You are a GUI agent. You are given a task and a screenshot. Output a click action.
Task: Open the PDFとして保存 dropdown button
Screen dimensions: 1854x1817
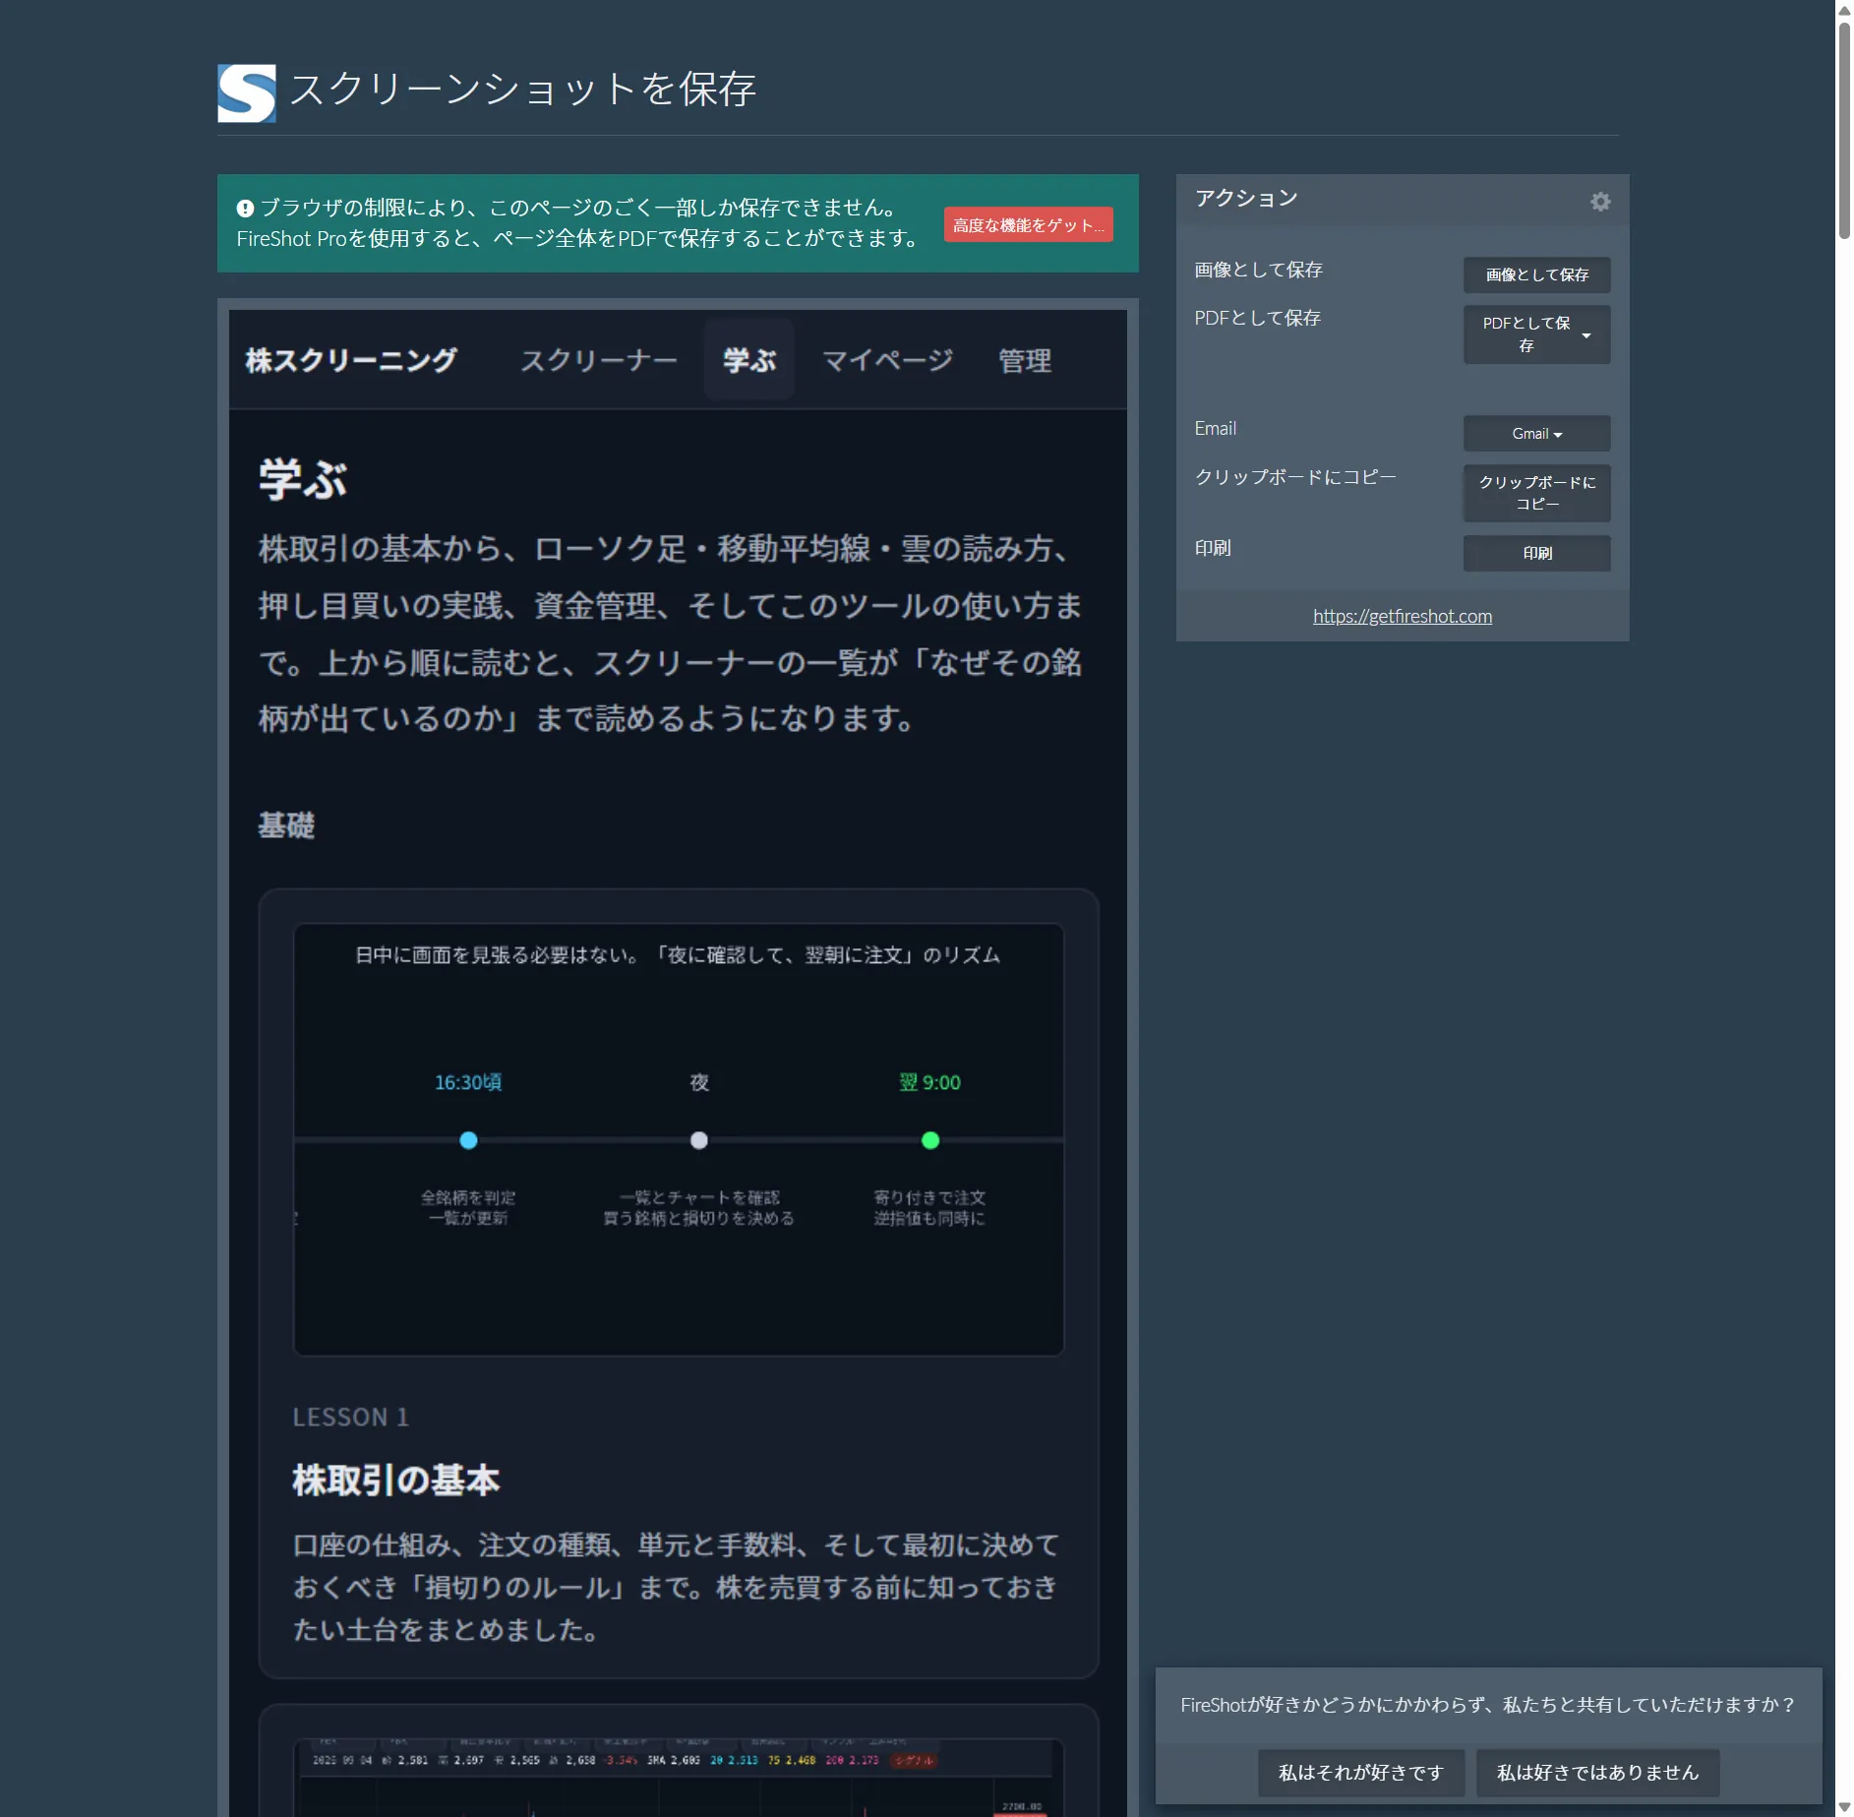tap(1536, 334)
